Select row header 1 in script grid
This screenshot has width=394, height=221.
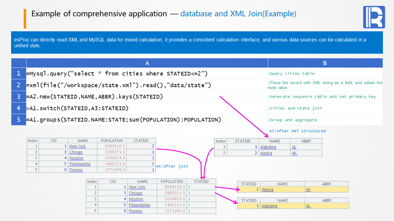point(19,74)
